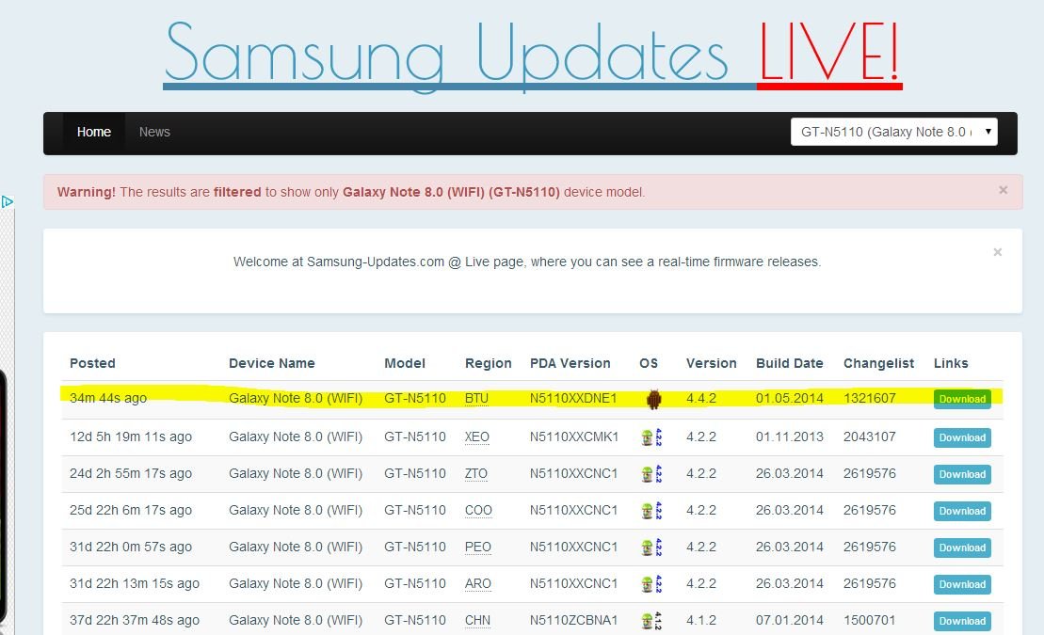Open the Home navigation tab
The width and height of the screenshot is (1044, 635).
tap(94, 133)
